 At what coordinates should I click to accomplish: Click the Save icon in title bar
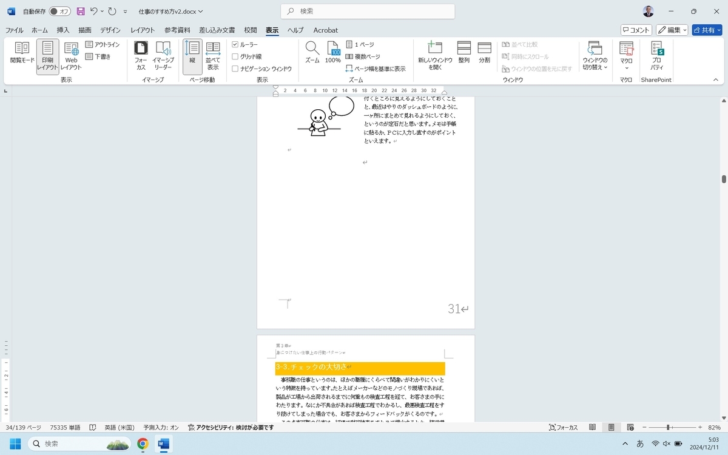[x=81, y=12]
